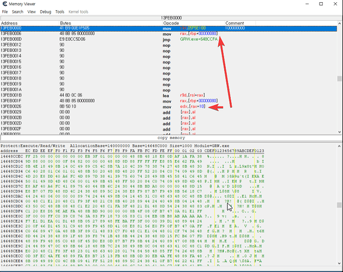Click the hex view scrollbar thumb
Image resolution: width=343 pixels, height=272 pixels.
(x=339, y=205)
